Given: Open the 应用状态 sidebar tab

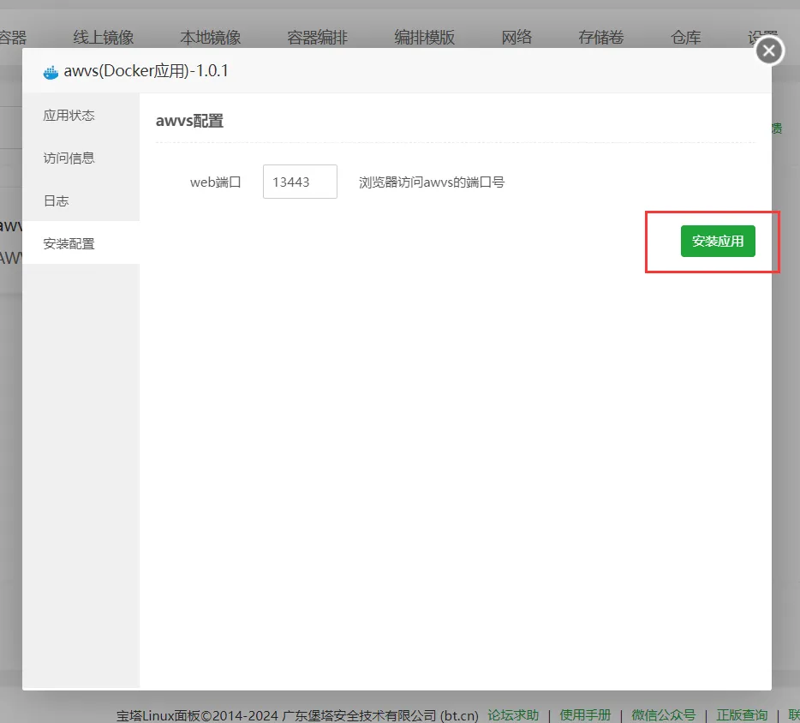Looking at the screenshot, I should (81, 116).
